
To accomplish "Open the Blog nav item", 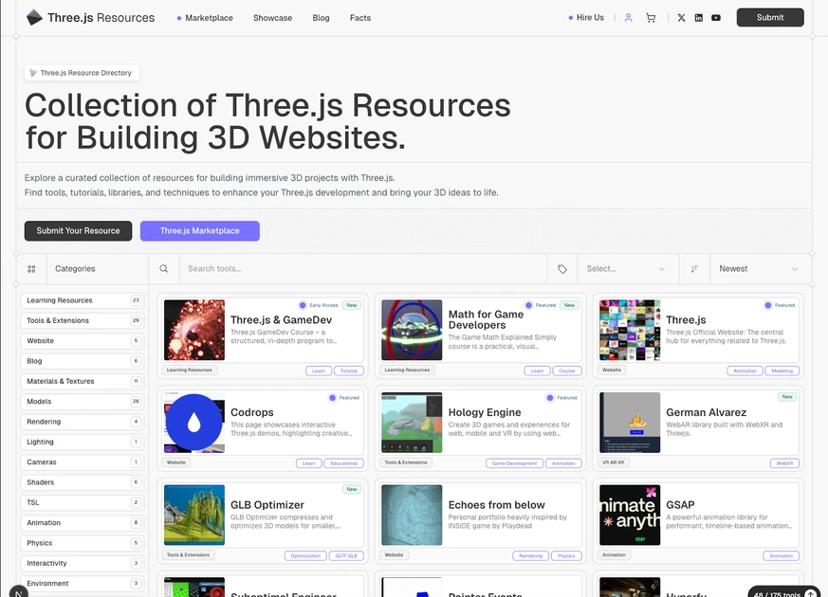I will point(322,18).
